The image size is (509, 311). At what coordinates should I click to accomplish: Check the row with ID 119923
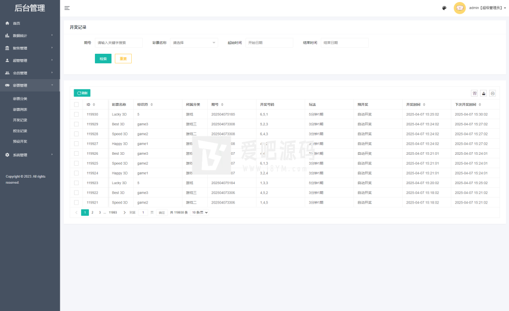click(x=76, y=183)
